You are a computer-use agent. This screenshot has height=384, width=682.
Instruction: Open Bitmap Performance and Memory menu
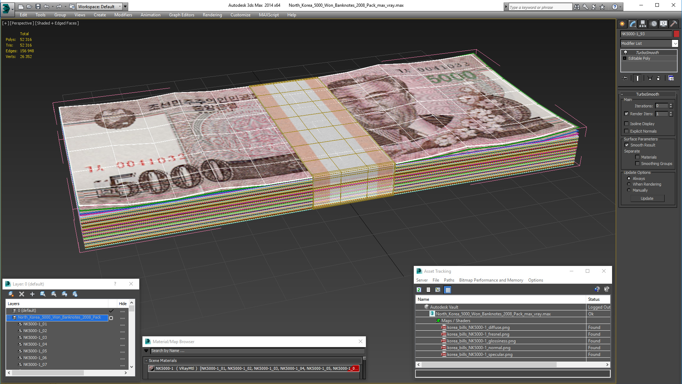[491, 280]
